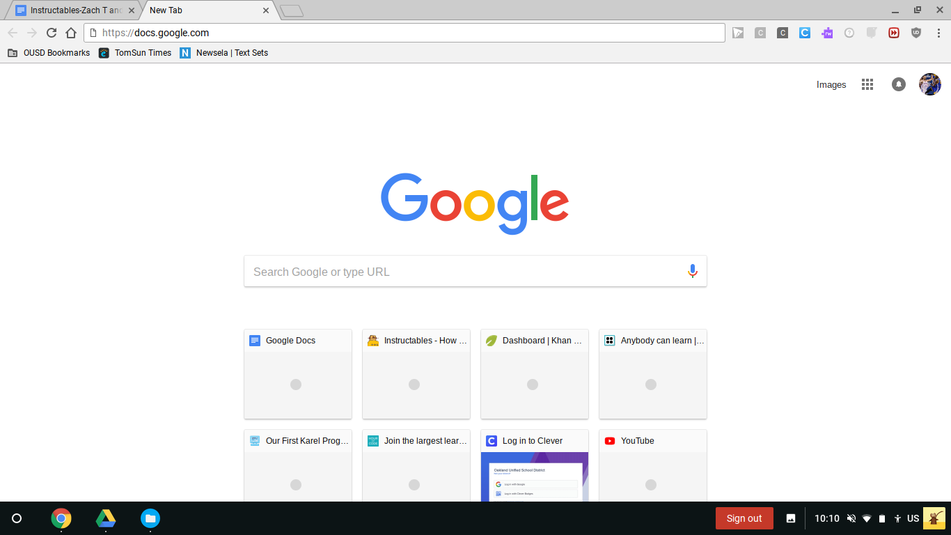Open Our First Karel Program tile
951x535 pixels.
coord(298,465)
